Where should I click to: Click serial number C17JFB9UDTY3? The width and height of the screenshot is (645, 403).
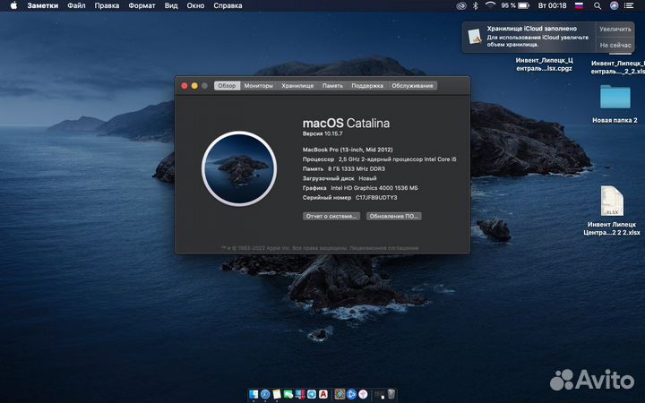pos(376,197)
